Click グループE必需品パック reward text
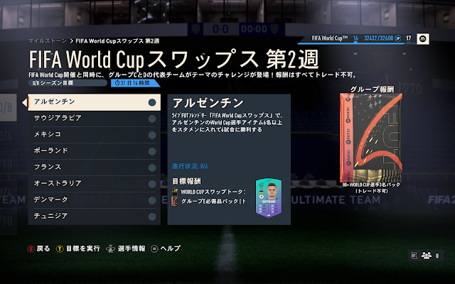The height and width of the screenshot is (284, 455). [x=213, y=201]
